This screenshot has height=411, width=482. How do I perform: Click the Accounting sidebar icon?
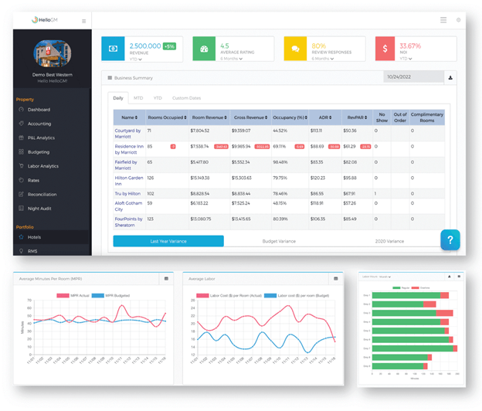(21, 124)
